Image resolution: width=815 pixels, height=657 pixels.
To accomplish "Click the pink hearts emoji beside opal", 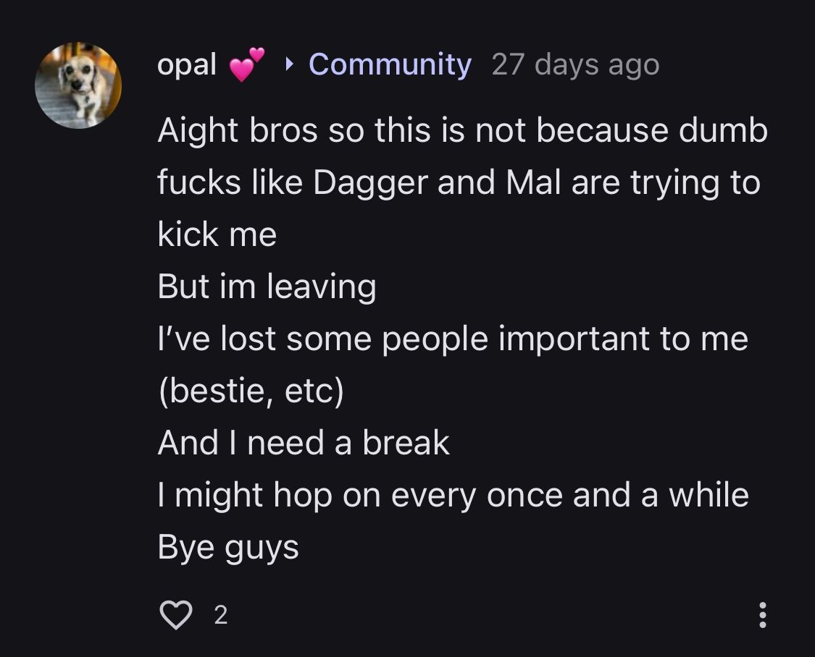I will pyautogui.click(x=247, y=64).
